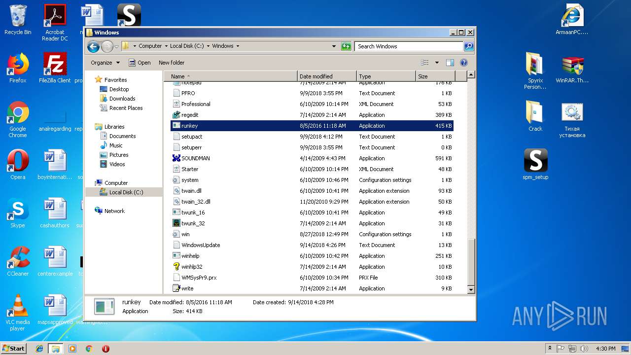Viewport: 631px width, 355px height.
Task: Select the WMSysPr9.prx file
Action: pos(312,278)
